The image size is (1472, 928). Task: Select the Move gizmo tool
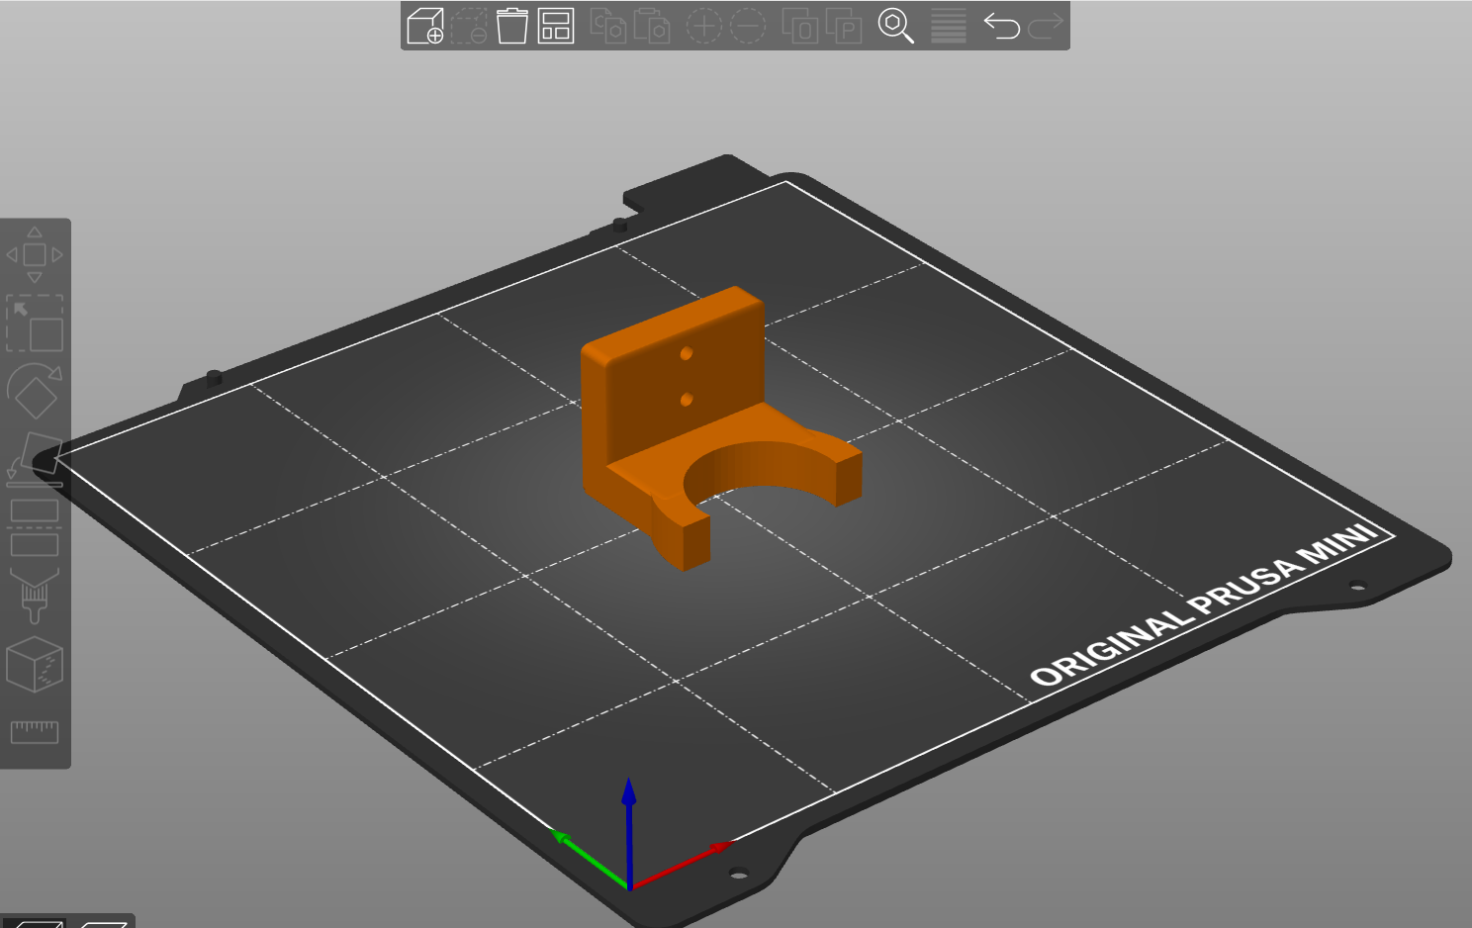coord(35,254)
